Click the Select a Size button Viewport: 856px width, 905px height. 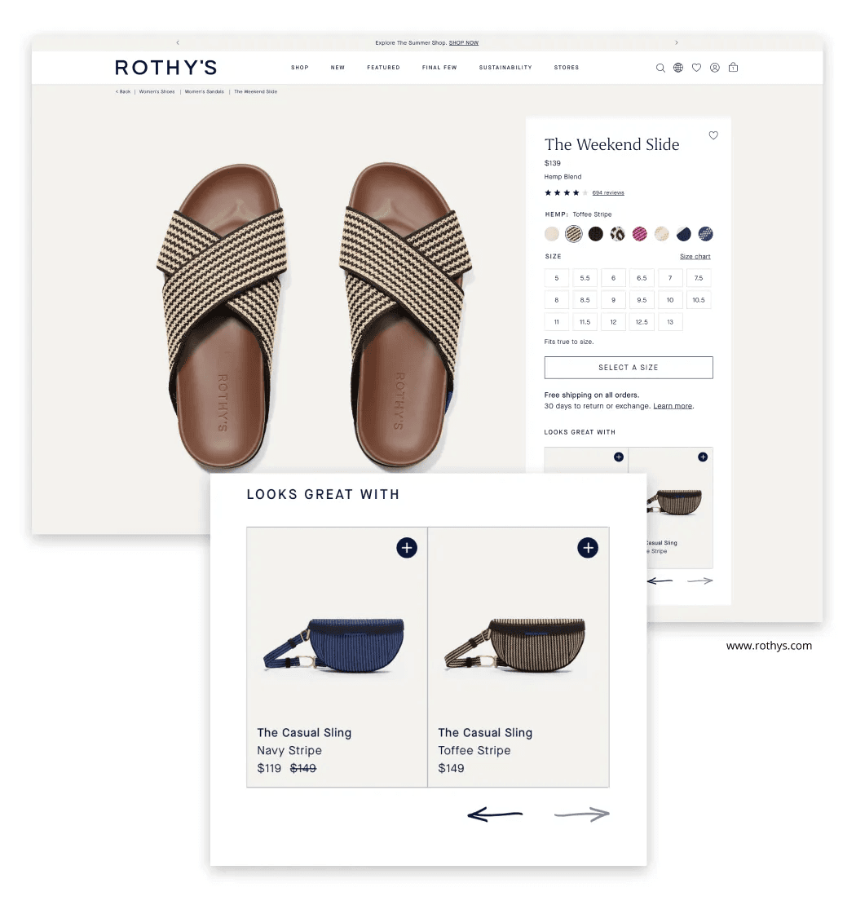pos(629,368)
